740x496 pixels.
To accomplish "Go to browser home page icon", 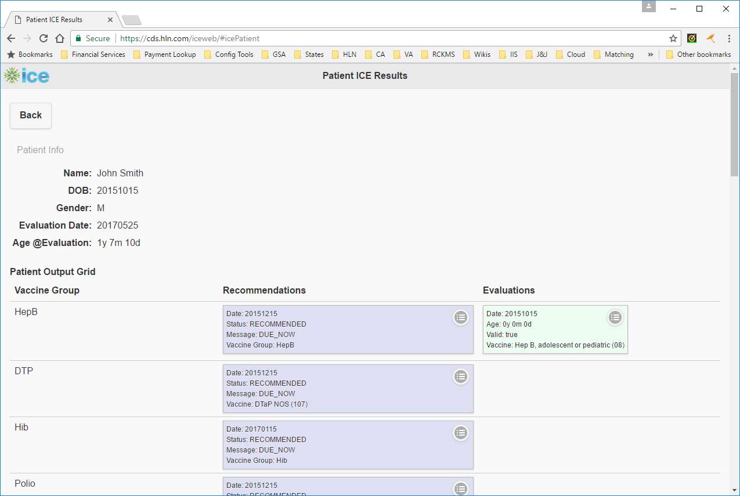I will (x=59, y=38).
